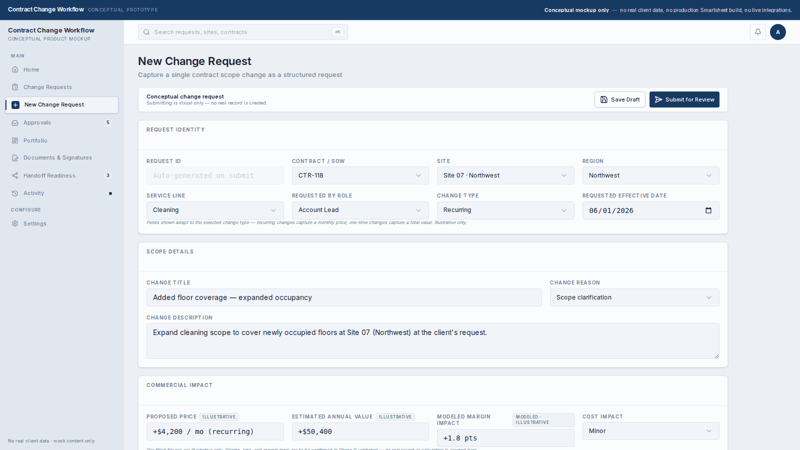Click the New Change Request plus icon

[15, 105]
